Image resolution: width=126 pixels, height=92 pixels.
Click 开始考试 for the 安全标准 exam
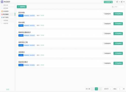coord(118,14)
